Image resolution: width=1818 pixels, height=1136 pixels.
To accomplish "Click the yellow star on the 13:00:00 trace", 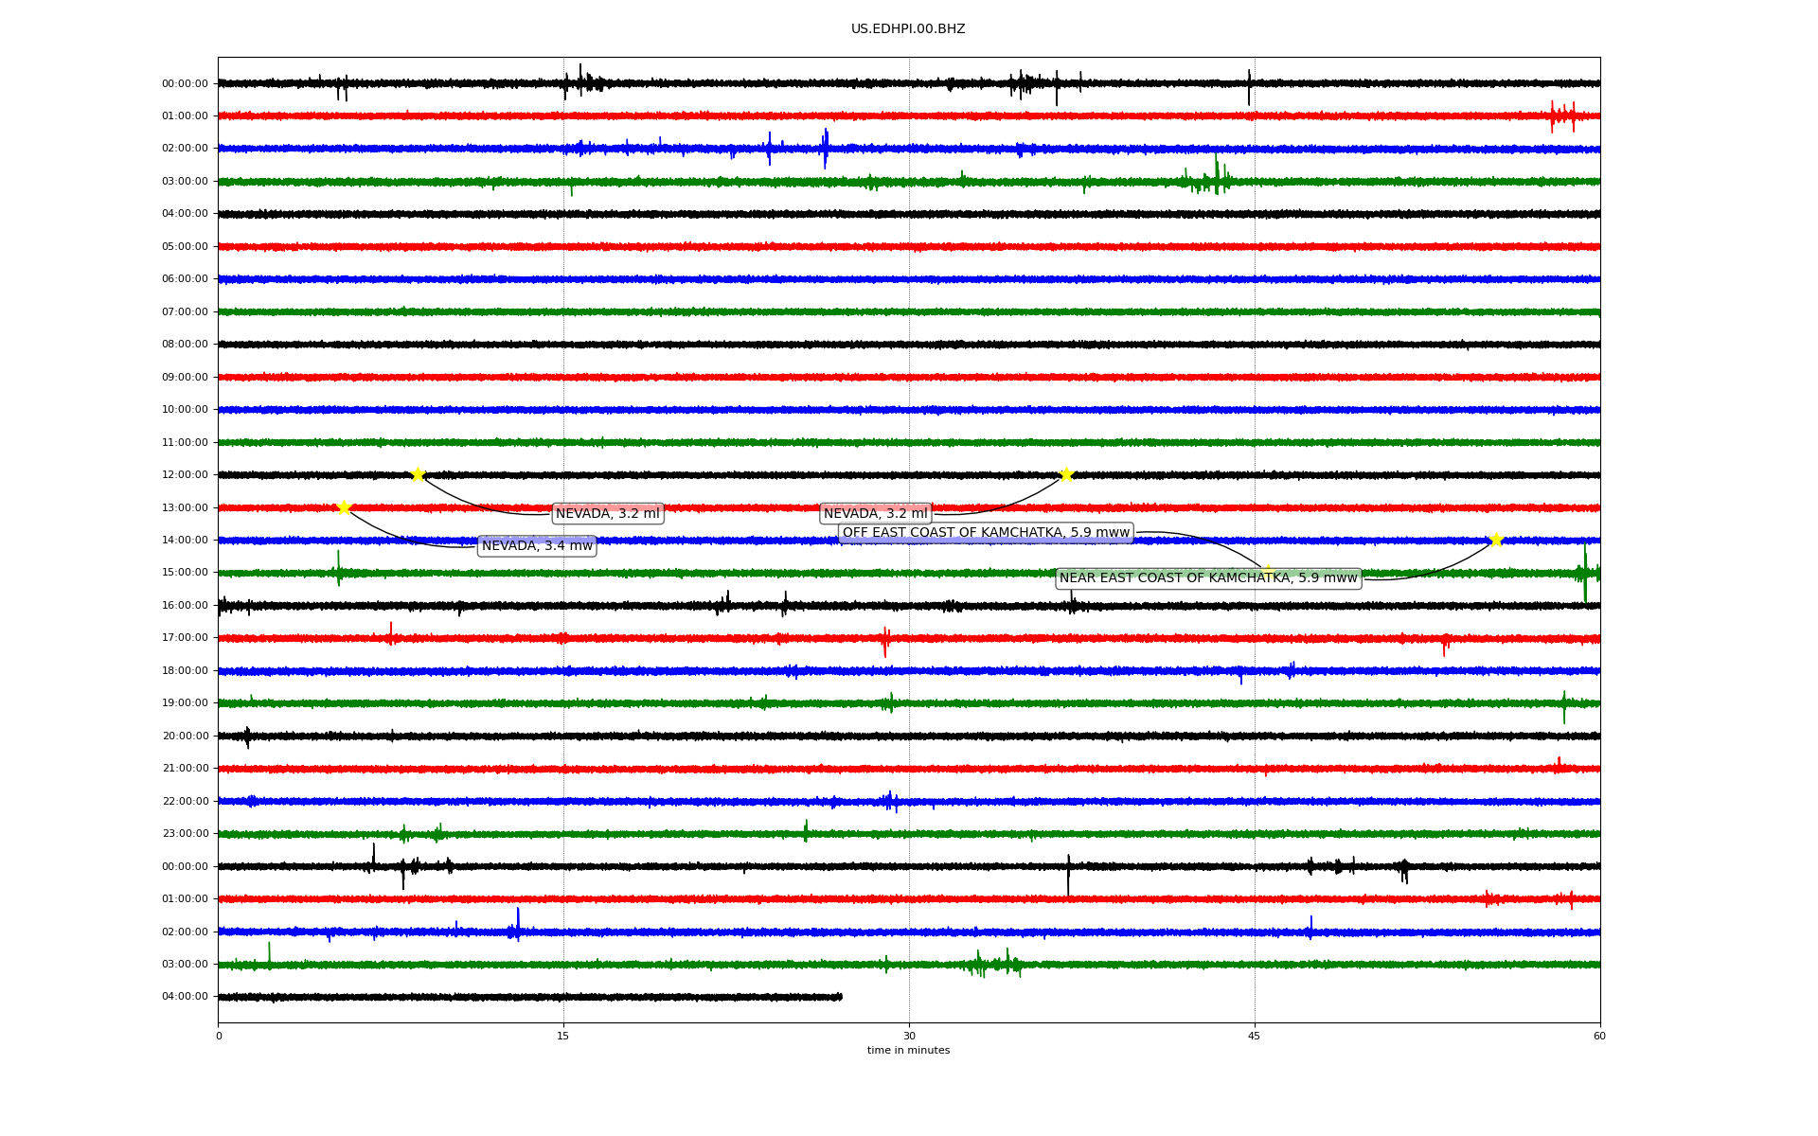I will pos(344,507).
